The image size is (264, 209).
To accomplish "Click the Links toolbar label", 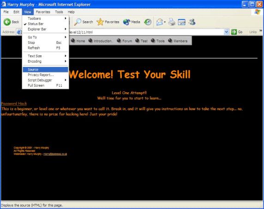I will [253, 32].
